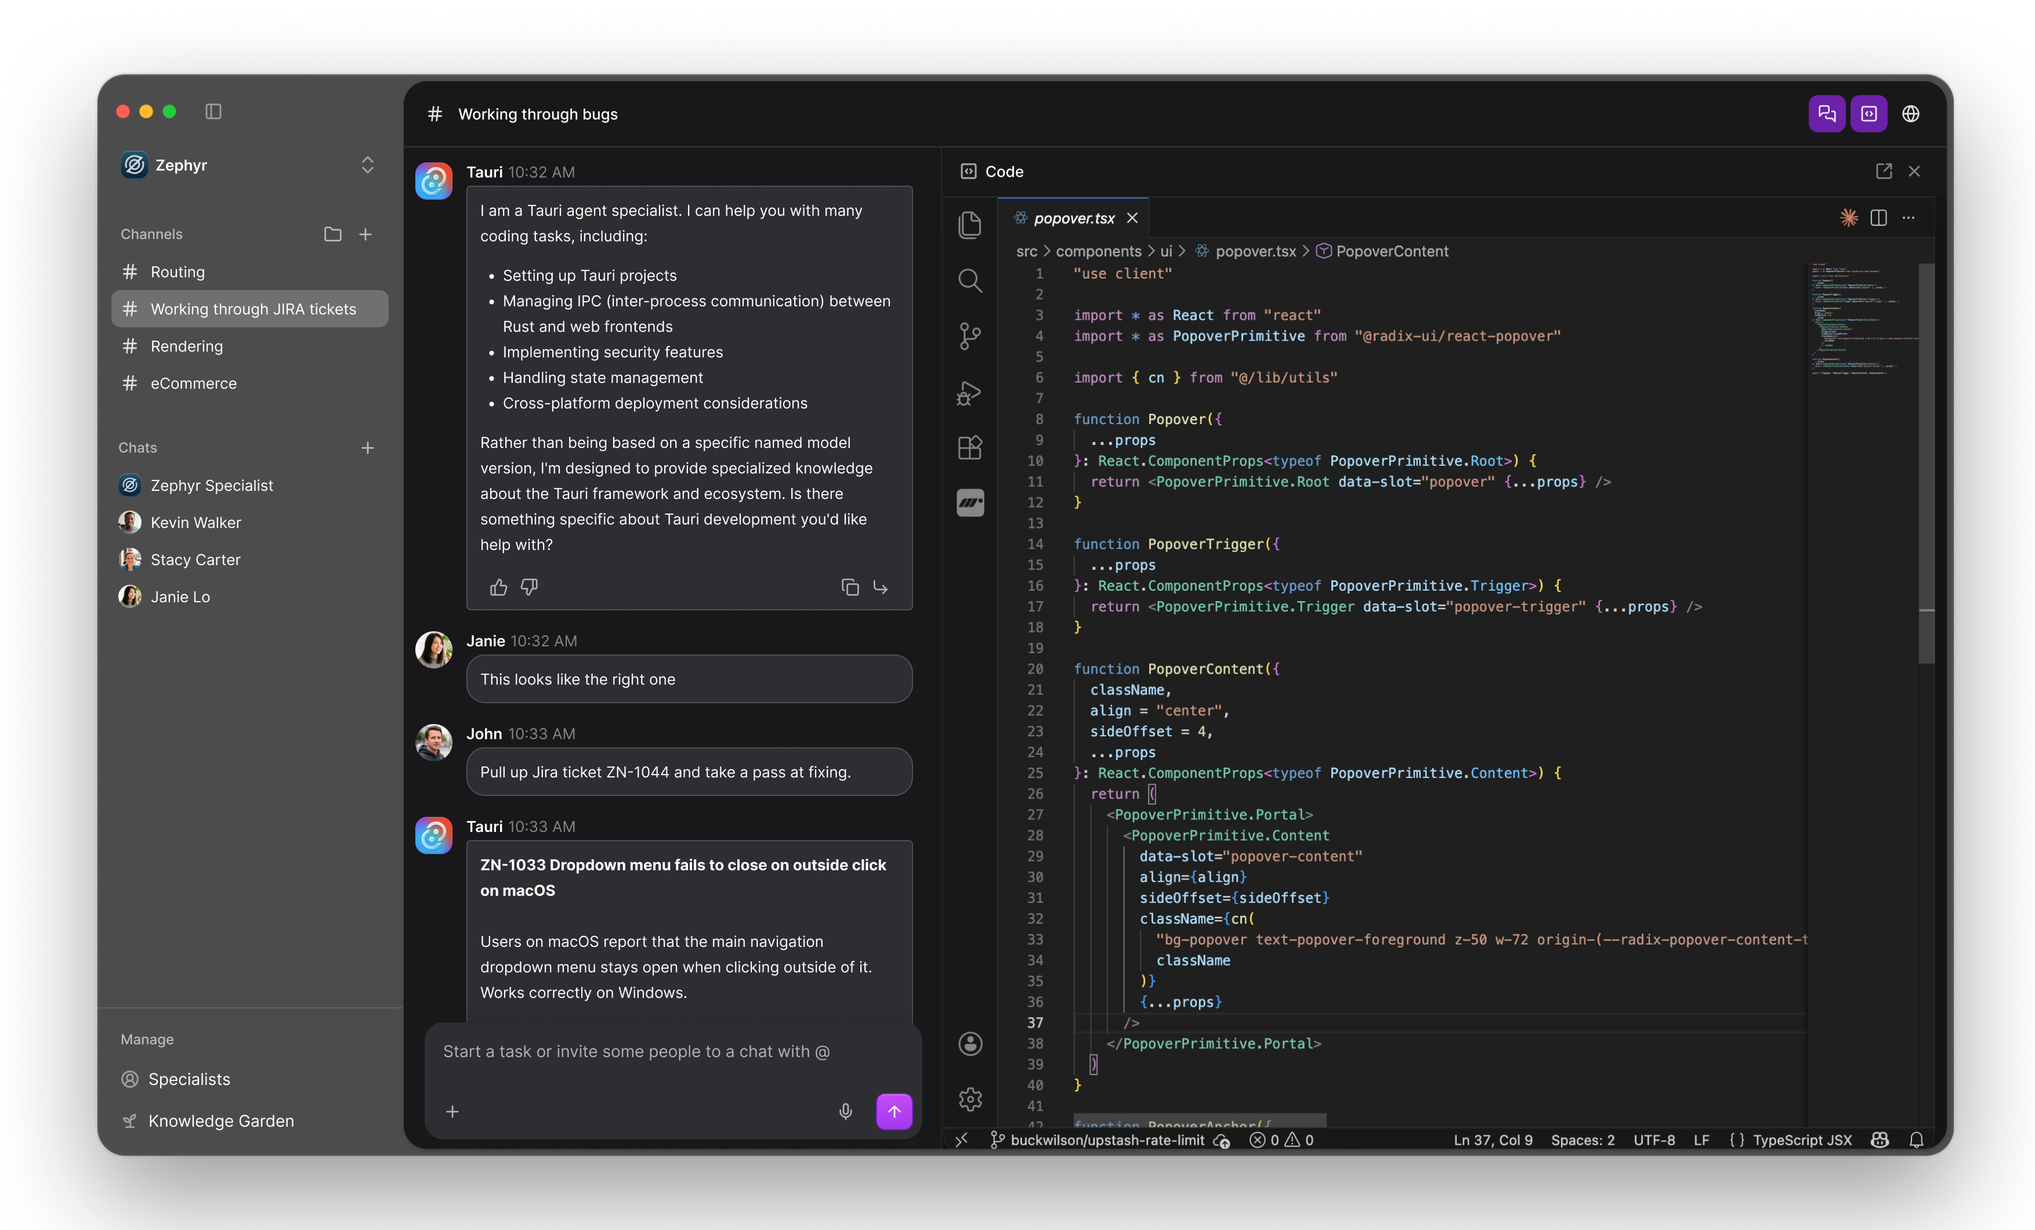2035x1230 pixels.
Task: Click thumbs up on Tauri's message
Action: pyautogui.click(x=498, y=587)
